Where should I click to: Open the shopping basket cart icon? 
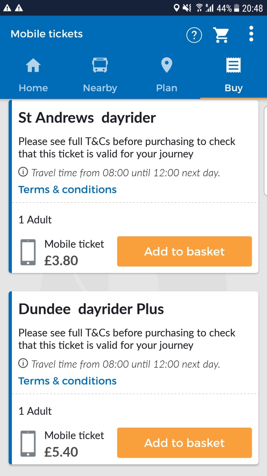tap(221, 35)
